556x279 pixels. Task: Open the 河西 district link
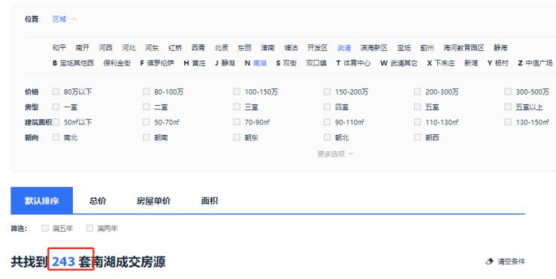click(105, 48)
